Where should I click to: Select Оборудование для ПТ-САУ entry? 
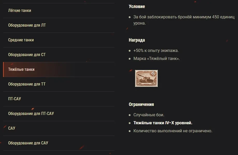[x=31, y=114]
